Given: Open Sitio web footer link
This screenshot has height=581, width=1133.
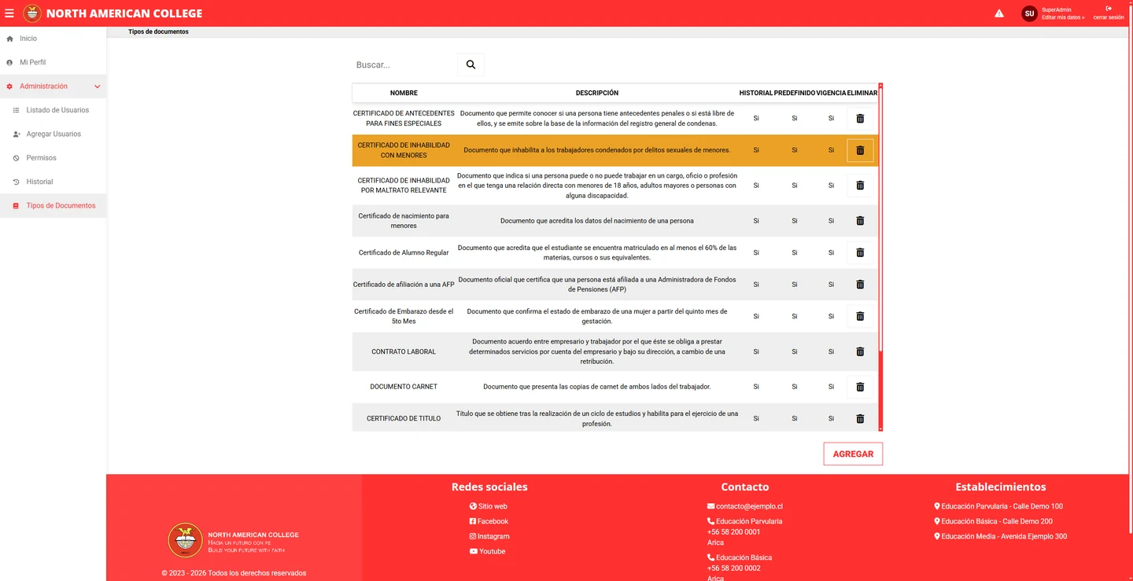Looking at the screenshot, I should tap(489, 506).
